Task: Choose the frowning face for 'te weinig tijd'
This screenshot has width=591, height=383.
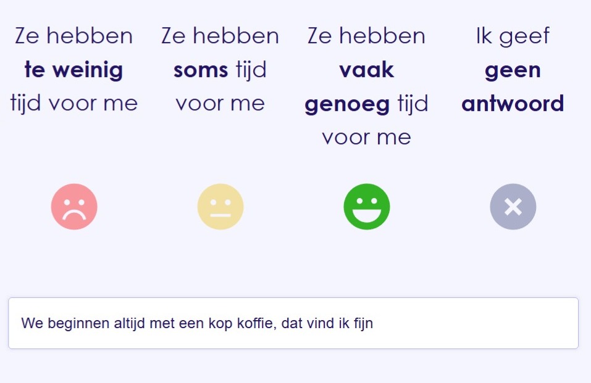Action: (75, 207)
